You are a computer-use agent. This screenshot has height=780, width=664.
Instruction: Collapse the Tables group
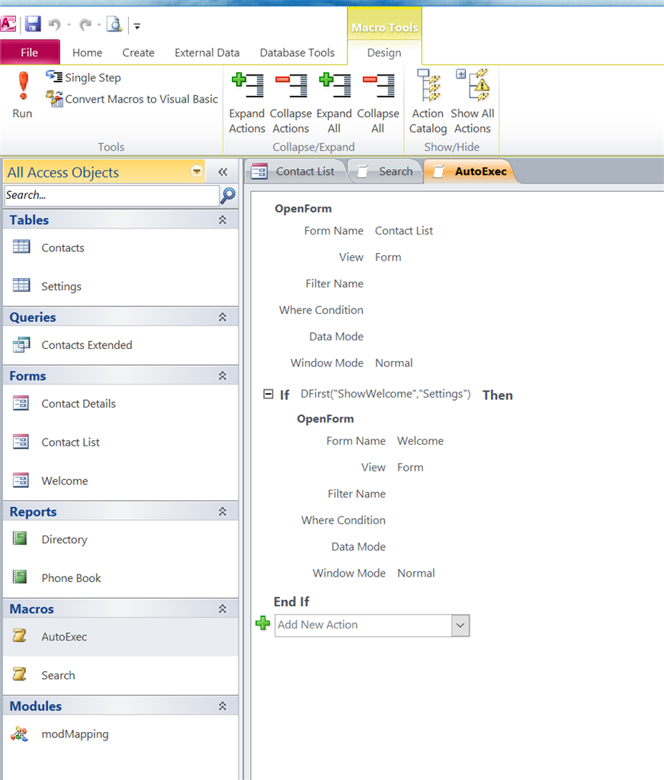click(x=223, y=220)
